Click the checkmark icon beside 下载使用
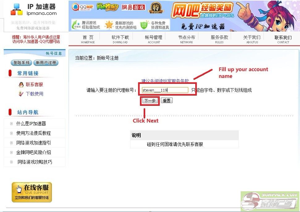 [x=21, y=94]
